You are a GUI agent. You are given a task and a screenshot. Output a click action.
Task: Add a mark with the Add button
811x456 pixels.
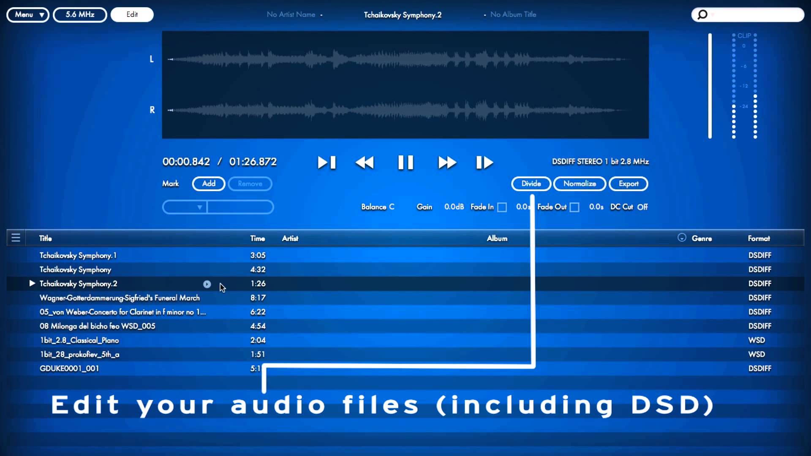point(209,184)
